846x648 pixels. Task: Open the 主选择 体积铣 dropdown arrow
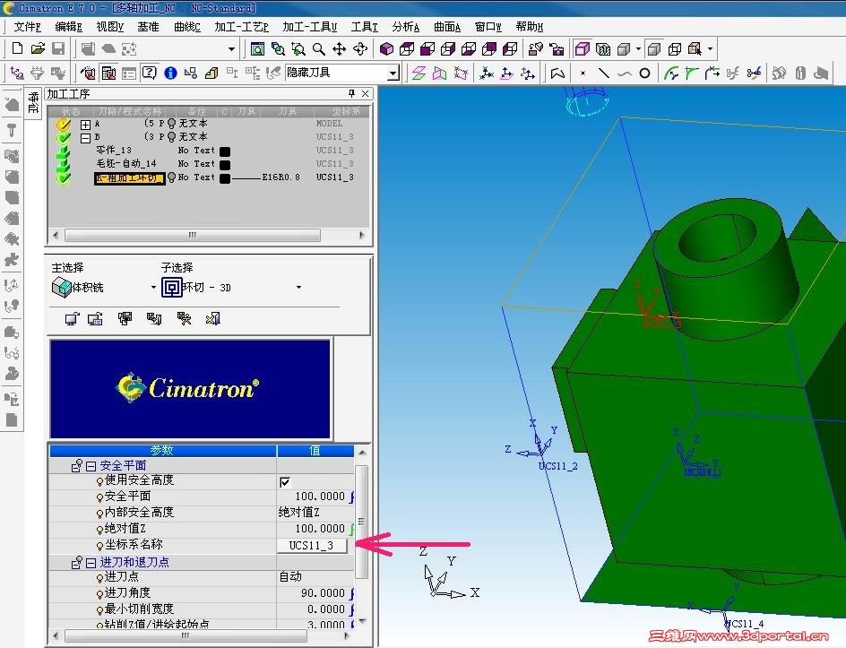click(x=154, y=288)
